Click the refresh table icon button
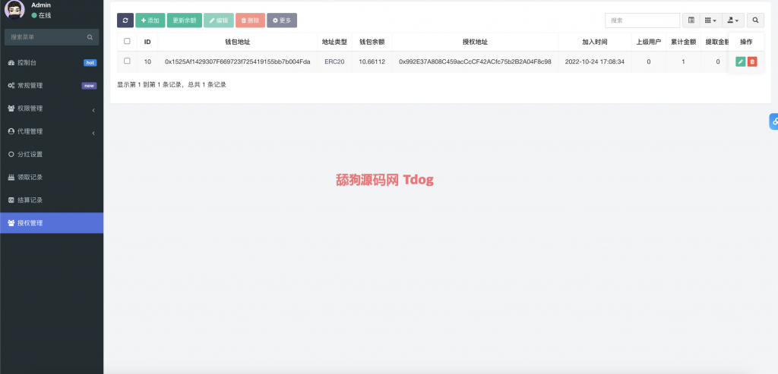Screen dimensions: 778x374 pyautogui.click(x=125, y=20)
